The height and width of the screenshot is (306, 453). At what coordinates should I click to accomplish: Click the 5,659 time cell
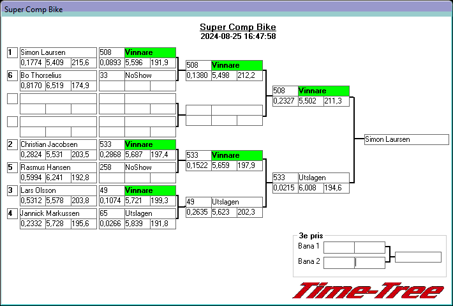click(x=224, y=165)
